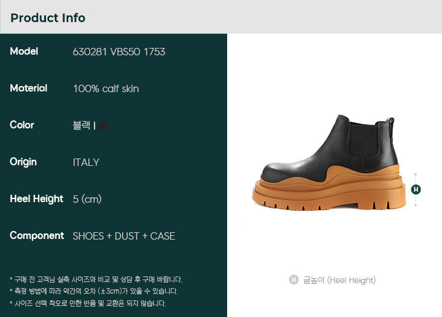This screenshot has height=317, width=442.
Task: Click the Component label
Action: [x=37, y=236]
